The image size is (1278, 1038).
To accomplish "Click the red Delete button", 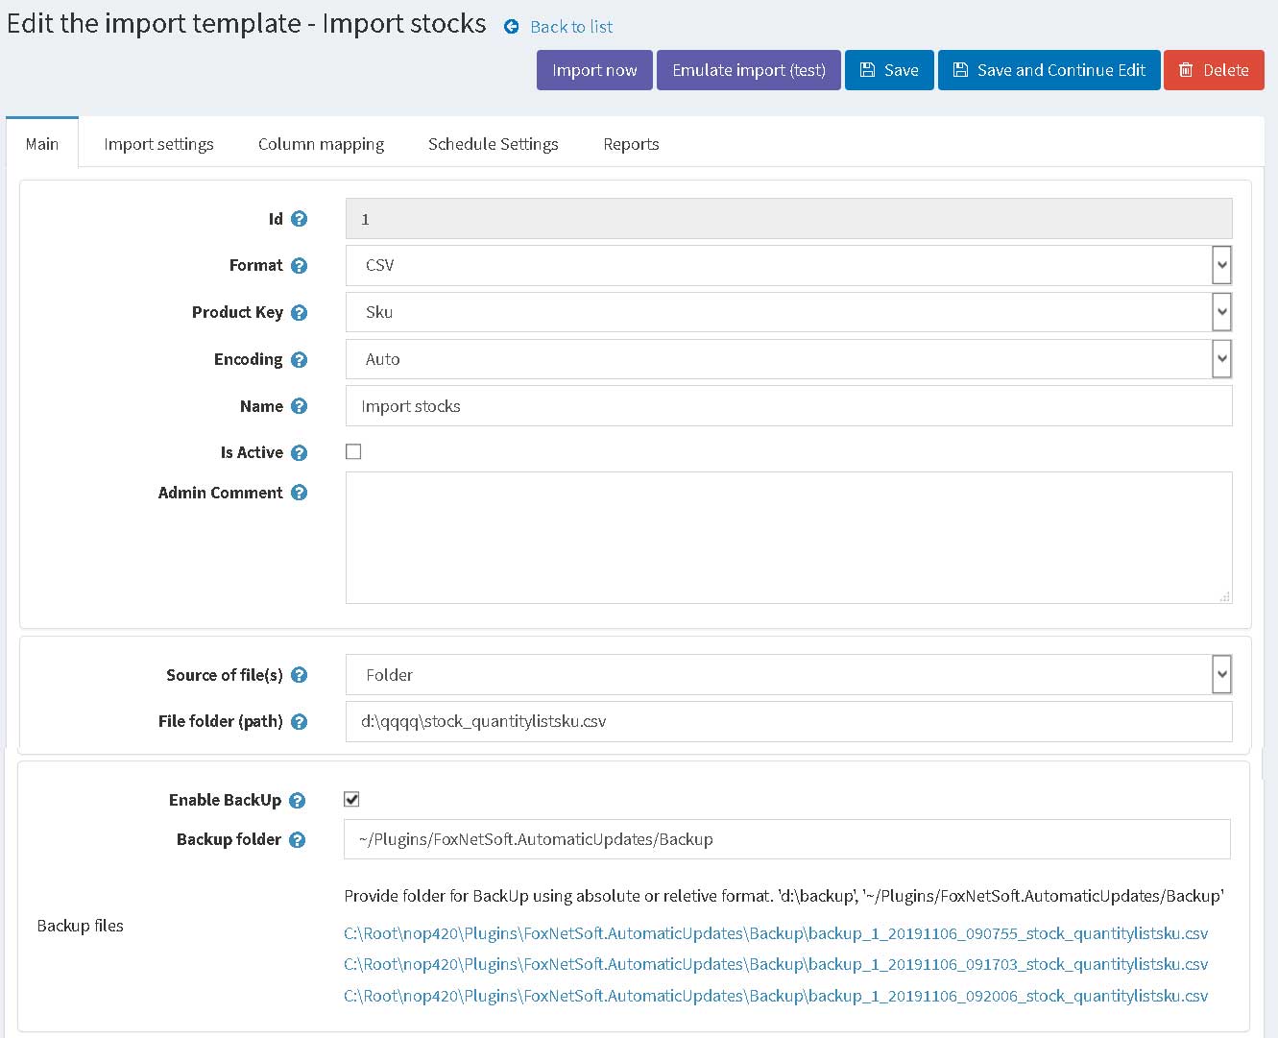I will pos(1213,70).
